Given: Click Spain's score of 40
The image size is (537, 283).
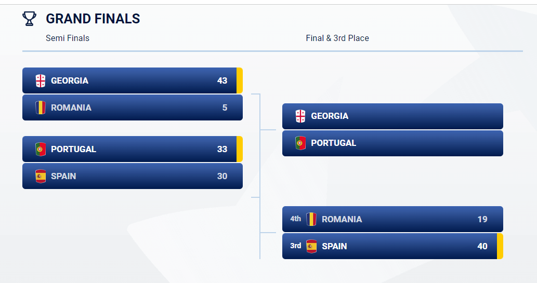Looking at the screenshot, I should click(482, 246).
